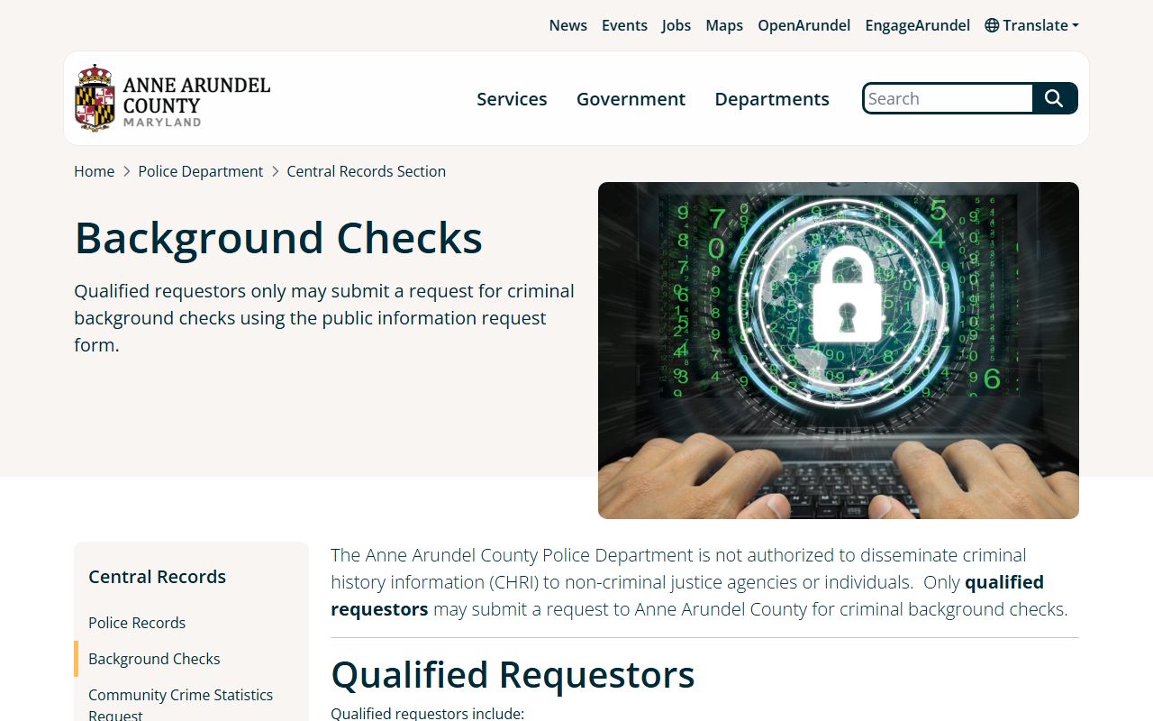Go to Home breadcrumb

[x=95, y=171]
